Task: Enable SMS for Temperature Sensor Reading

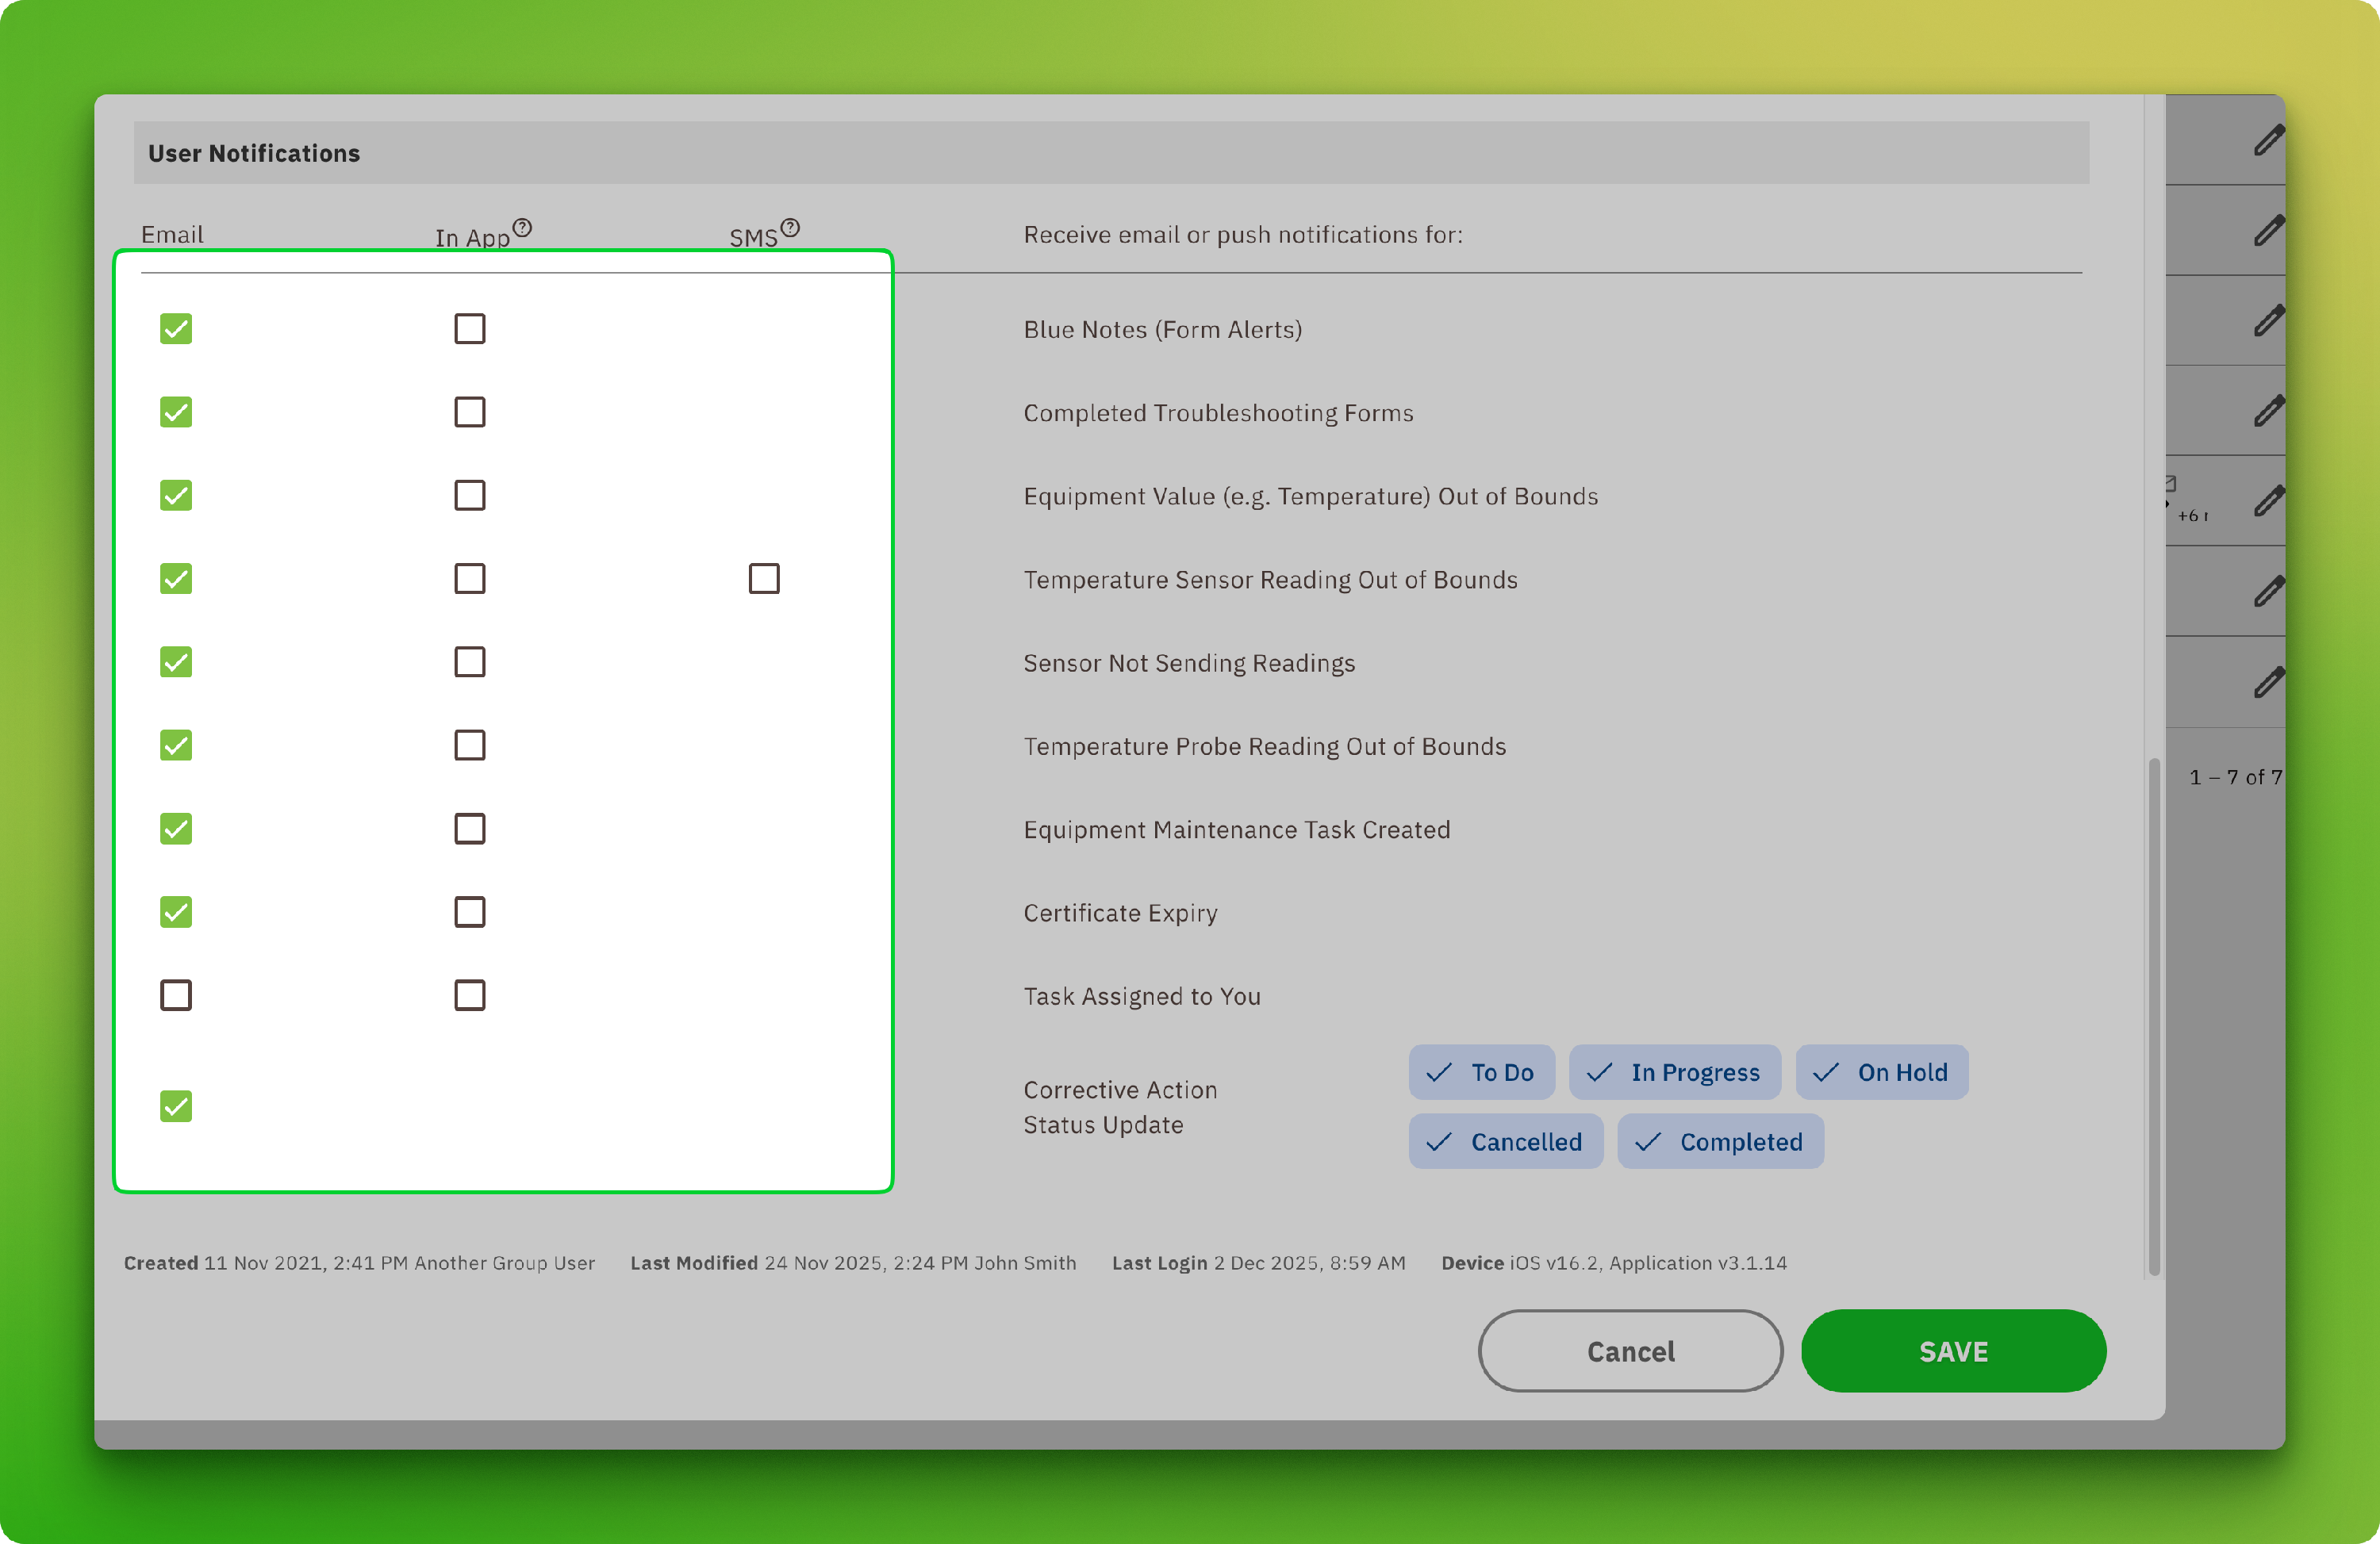Action: [x=764, y=579]
